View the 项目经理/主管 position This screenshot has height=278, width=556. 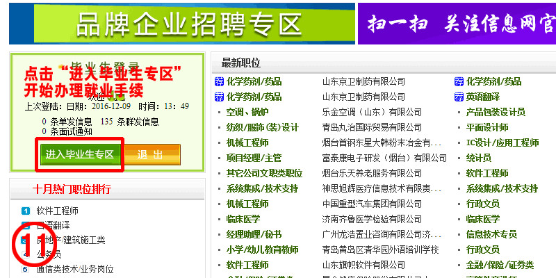pos(254,158)
